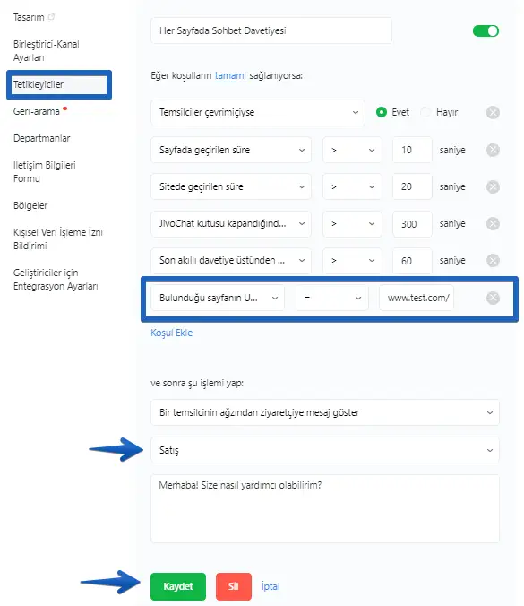The height and width of the screenshot is (606, 524).
Task: Open Tasarım external link icon
Action: click(51, 17)
